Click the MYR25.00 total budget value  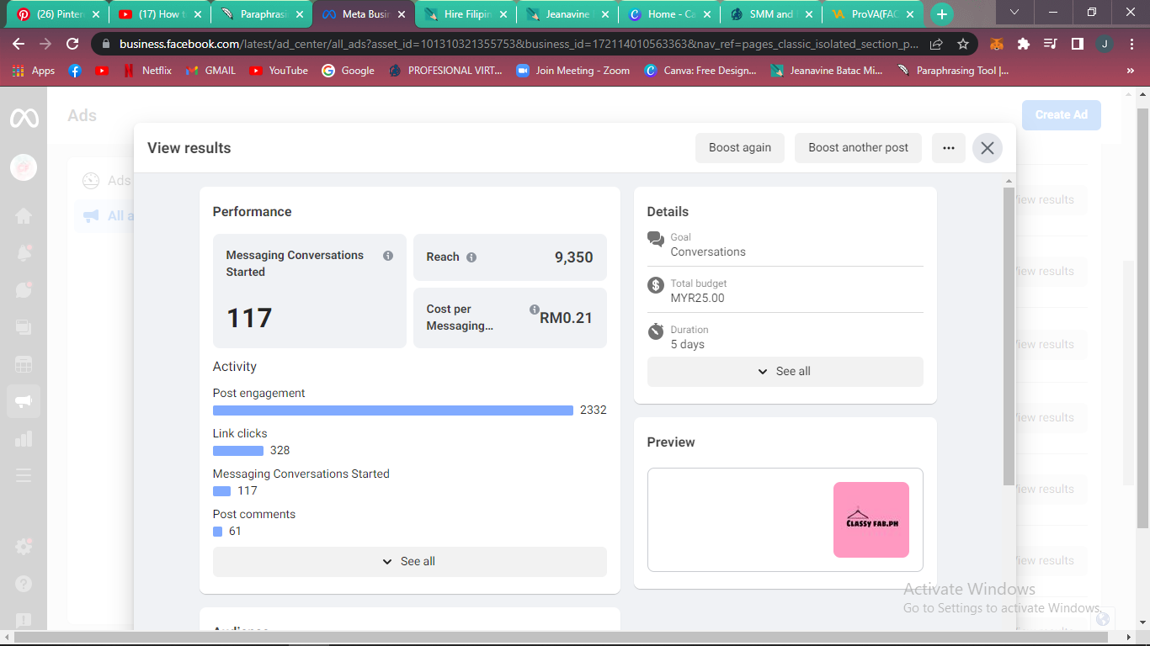[698, 298]
